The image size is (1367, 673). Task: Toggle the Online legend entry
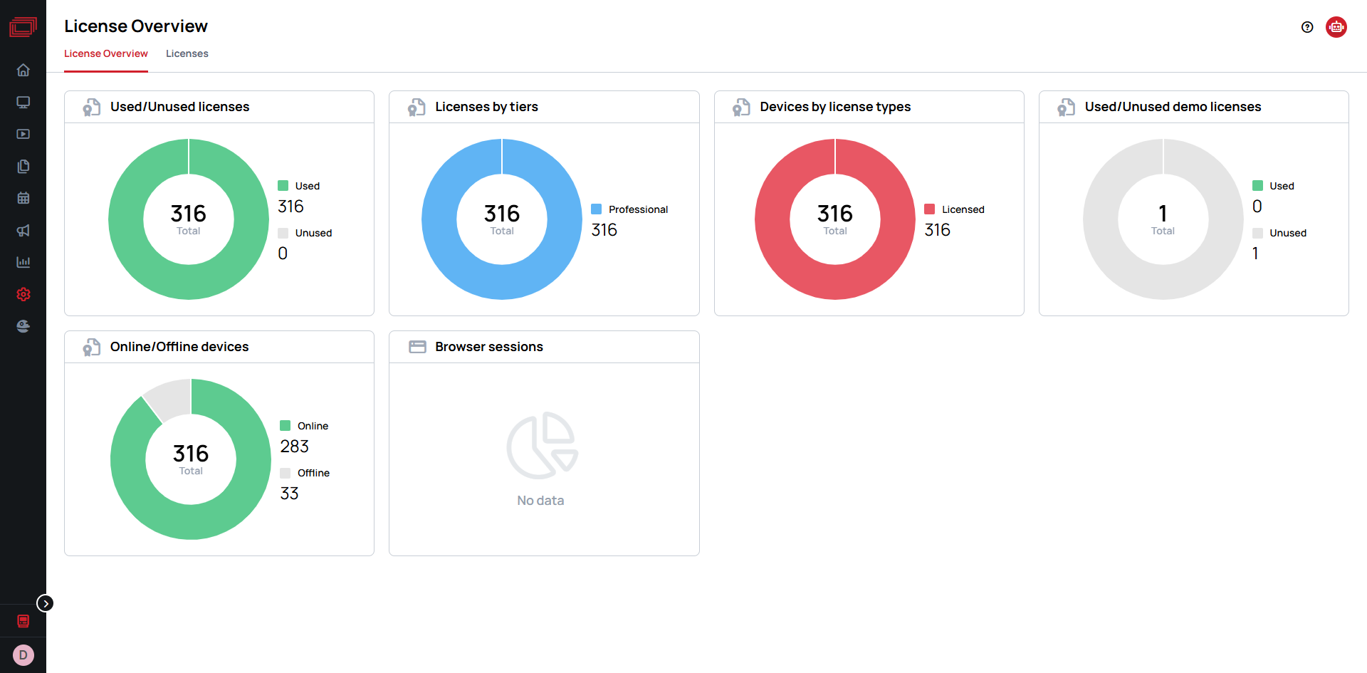(x=305, y=426)
